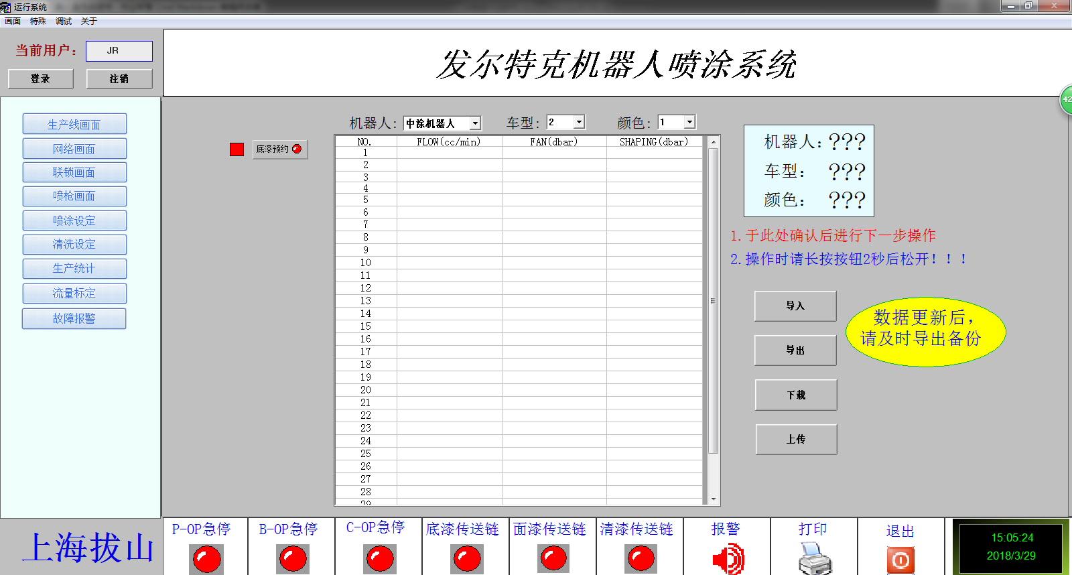This screenshot has width=1072, height=575.
Task: Click the 底漆传送链 red indicator button
Action: tap(467, 558)
